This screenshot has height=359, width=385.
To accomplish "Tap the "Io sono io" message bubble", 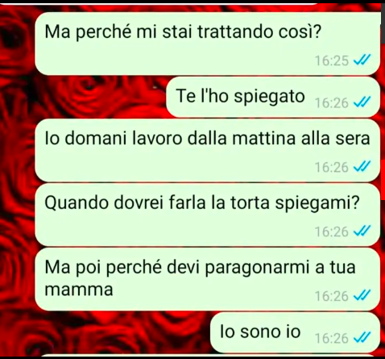I will click(295, 332).
